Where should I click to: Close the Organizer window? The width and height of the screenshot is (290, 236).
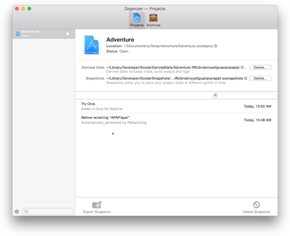click(x=17, y=8)
